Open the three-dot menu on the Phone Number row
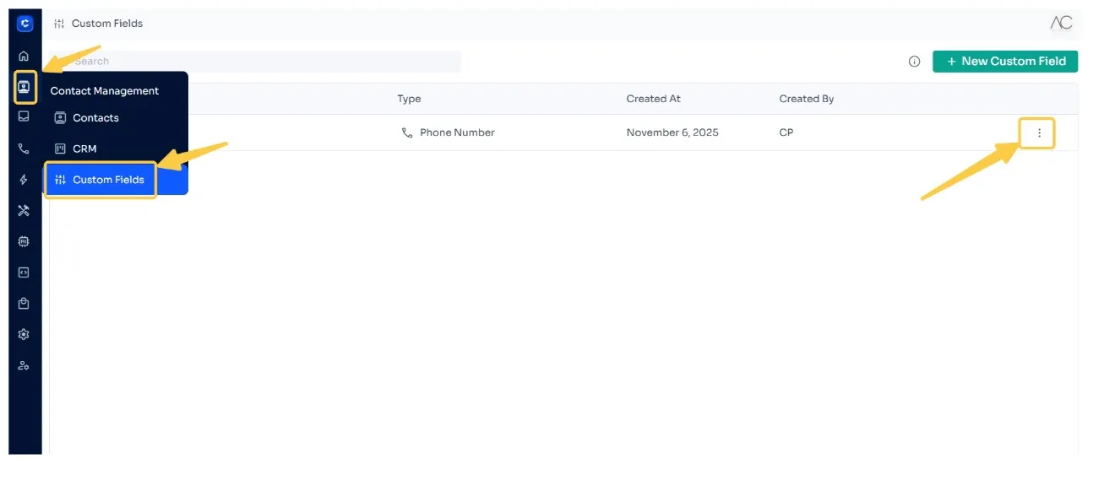 [x=1038, y=133]
